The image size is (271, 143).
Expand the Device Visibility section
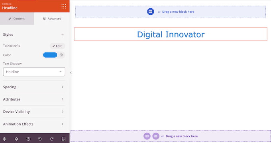click(34, 112)
